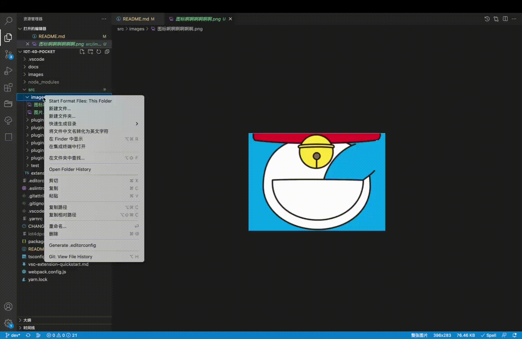Choose Generate .editorconfig menu item

[94, 245]
